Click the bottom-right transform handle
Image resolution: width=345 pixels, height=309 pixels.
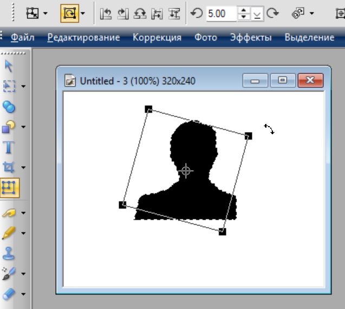(x=223, y=232)
